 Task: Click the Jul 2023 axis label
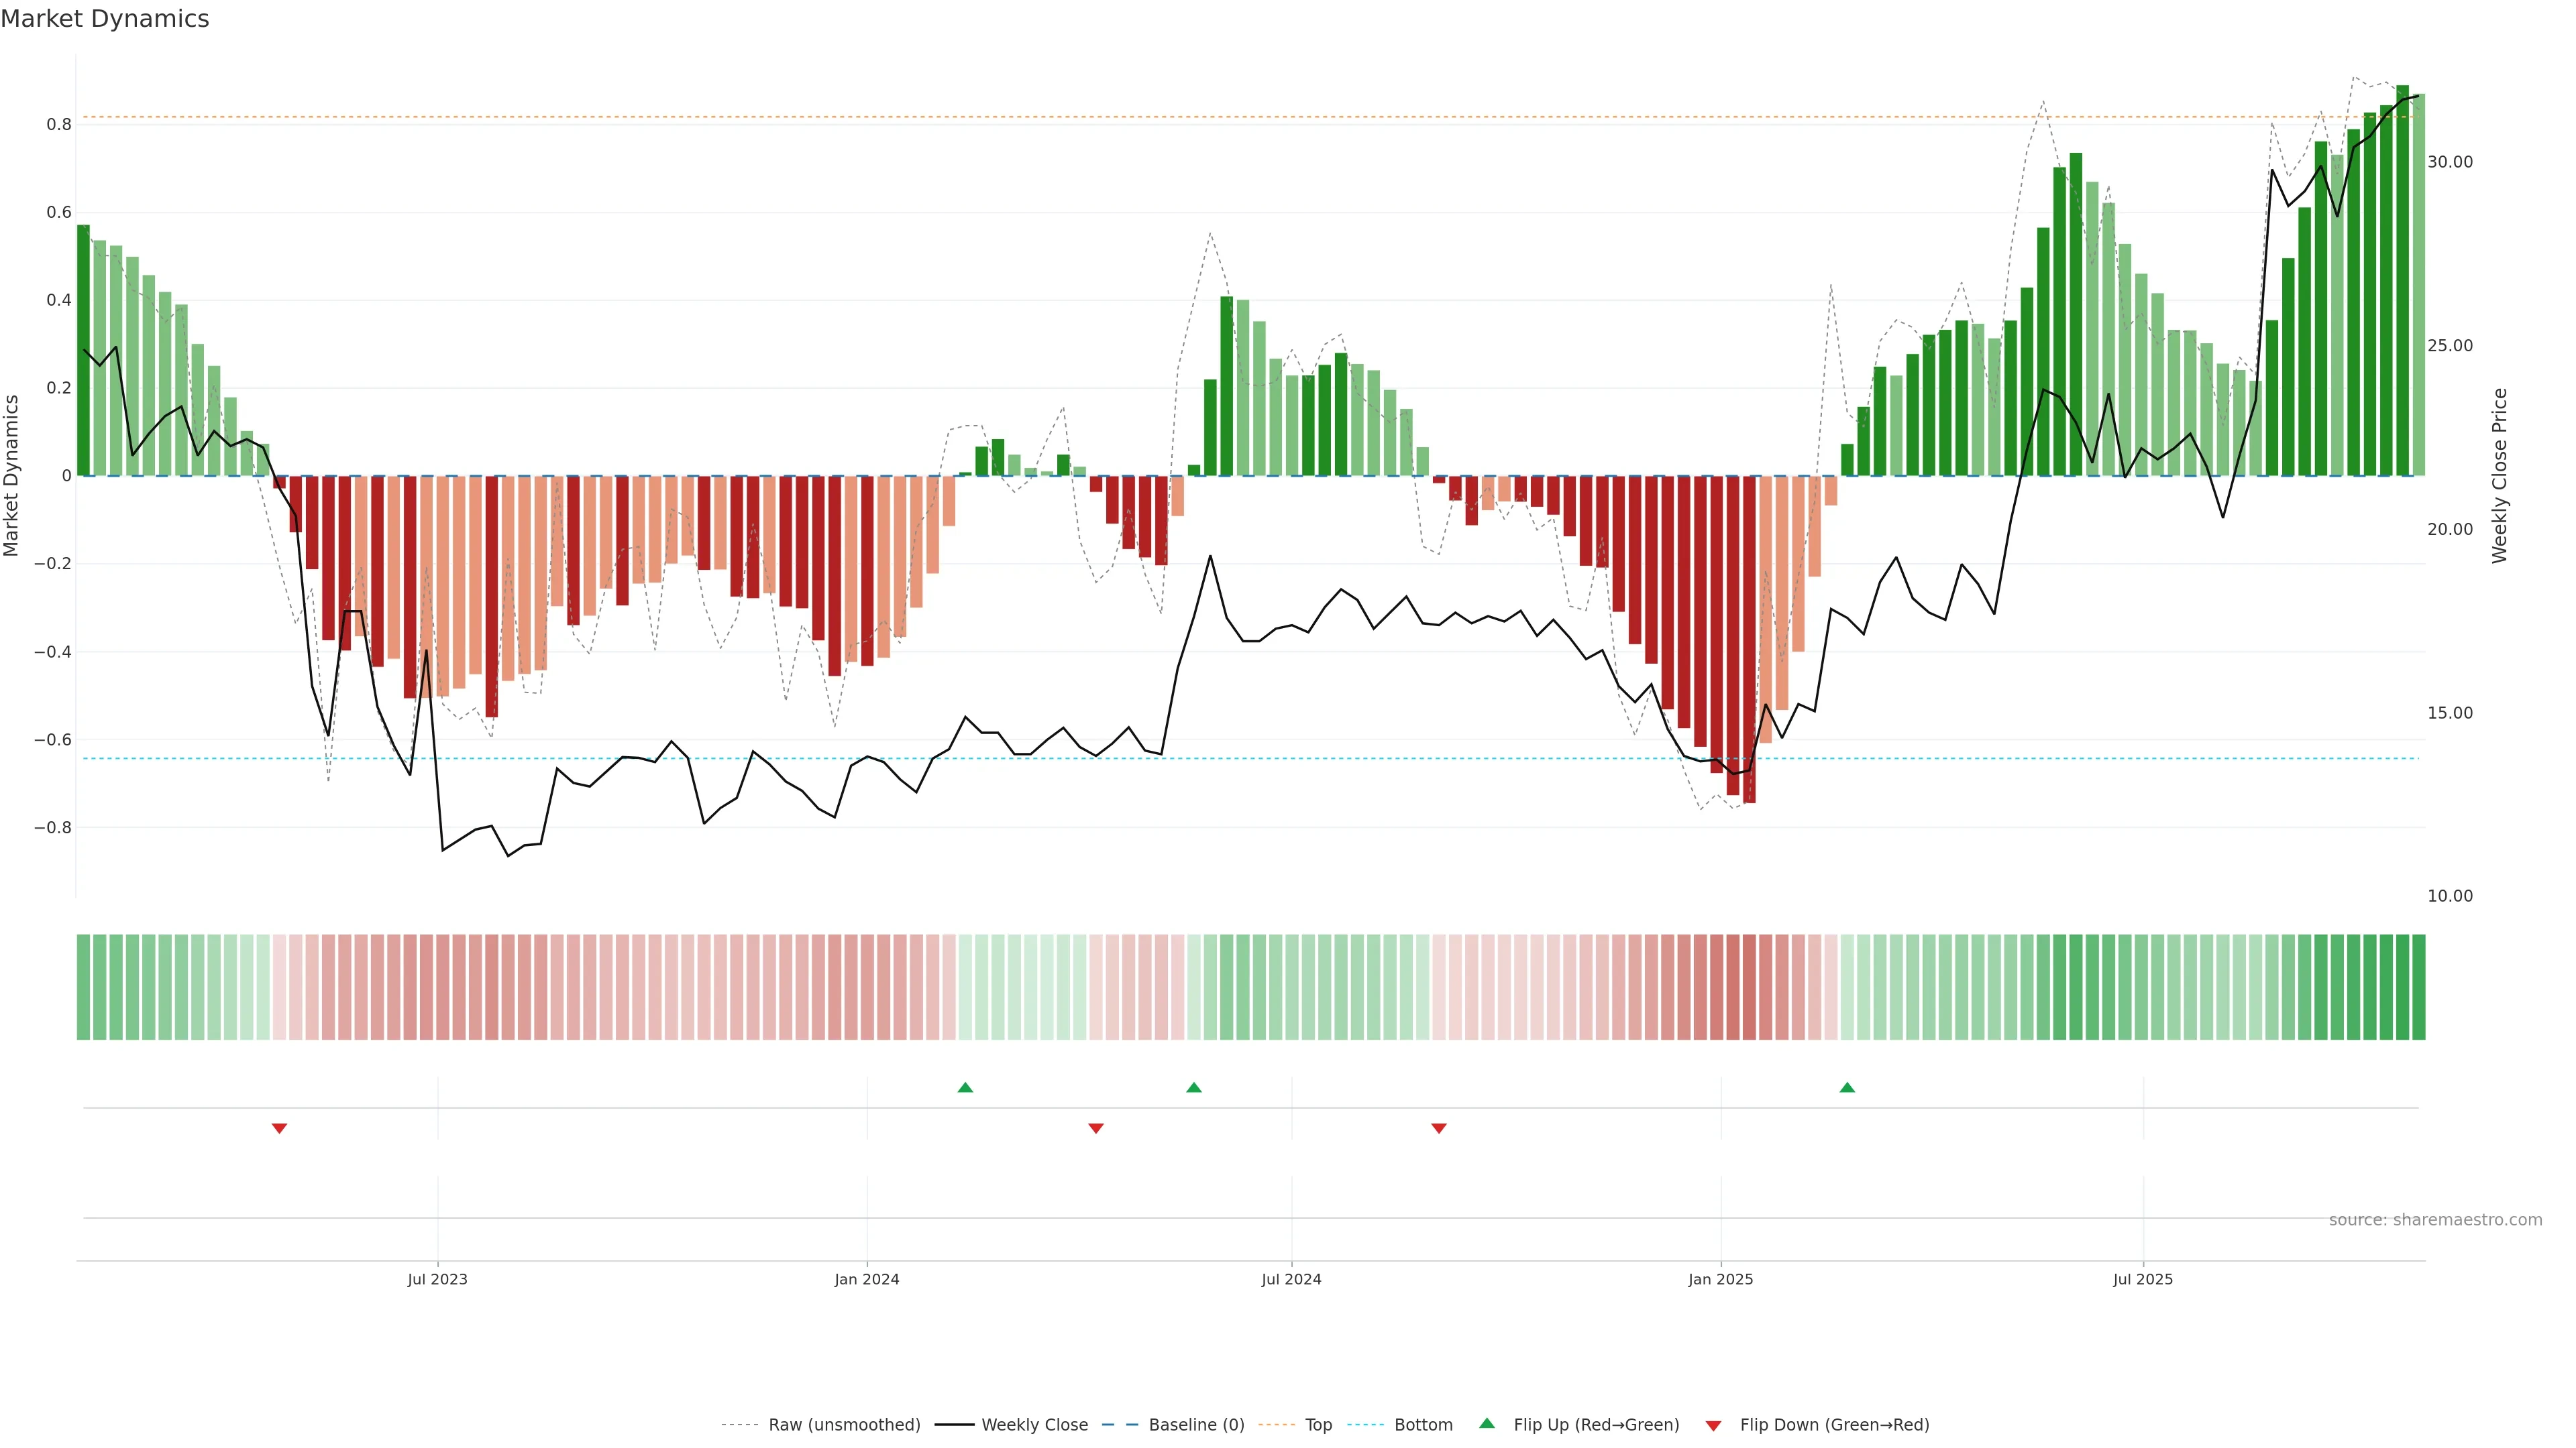(437, 1279)
